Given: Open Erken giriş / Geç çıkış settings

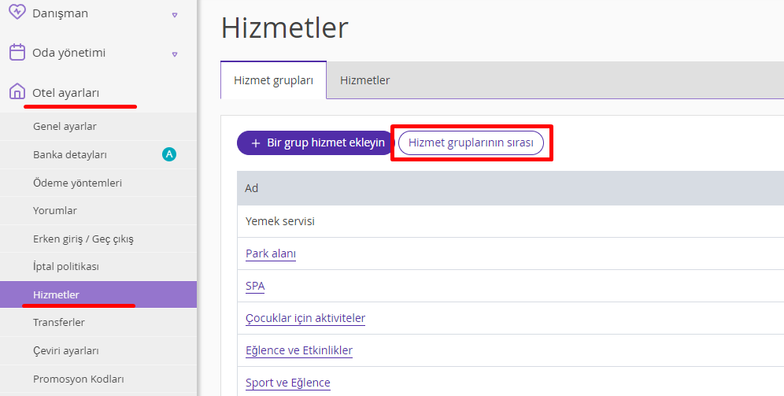Looking at the screenshot, I should tap(98, 239).
